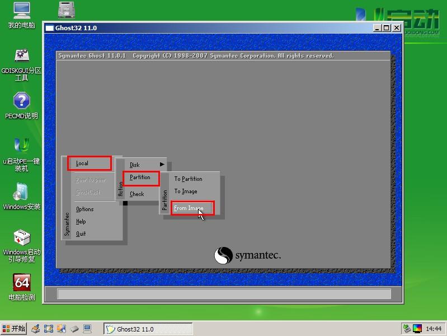Select the Check menu entry
The width and height of the screenshot is (447, 336).
pyautogui.click(x=137, y=194)
